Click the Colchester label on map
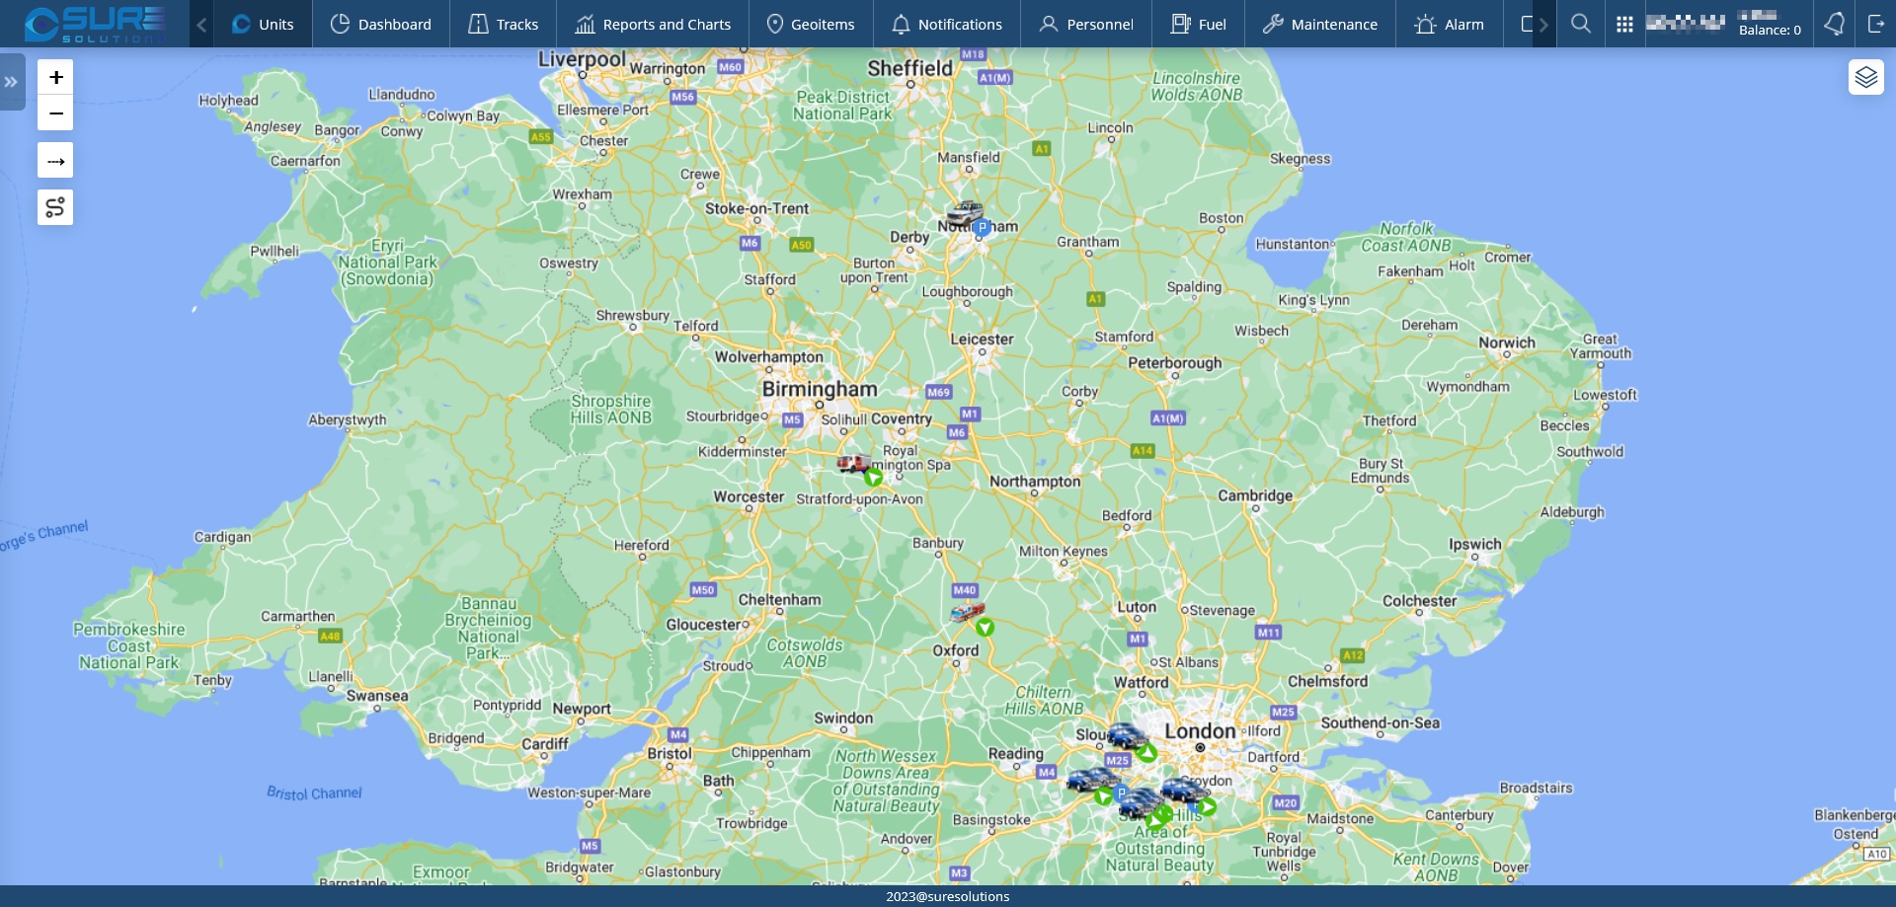 point(1419,600)
